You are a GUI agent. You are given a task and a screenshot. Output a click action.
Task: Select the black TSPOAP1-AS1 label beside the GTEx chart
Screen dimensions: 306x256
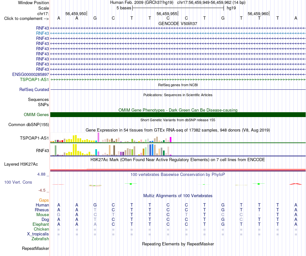coord(34,138)
